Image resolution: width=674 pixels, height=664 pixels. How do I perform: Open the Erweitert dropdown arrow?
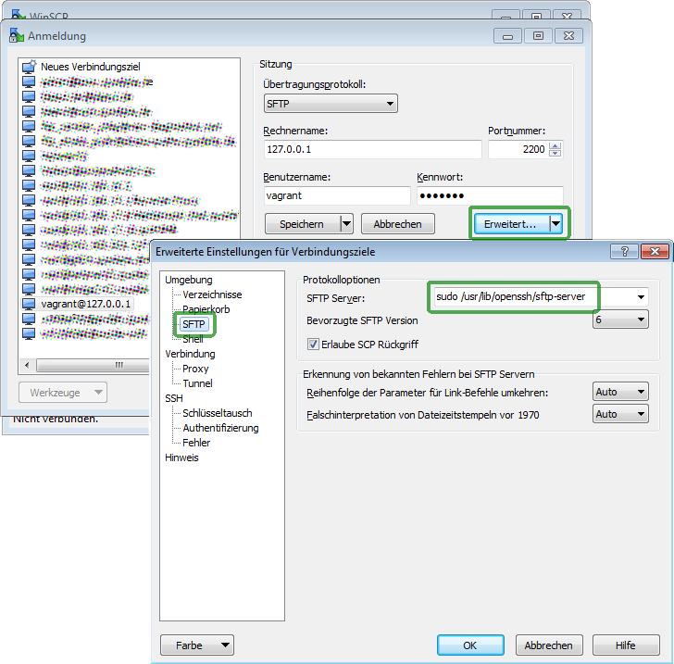tap(555, 224)
